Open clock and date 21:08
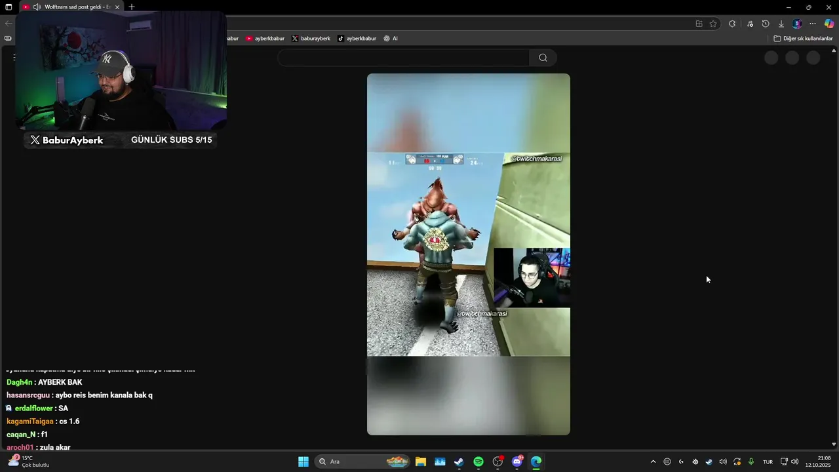Screen dimensions: 839x472 point(819,462)
